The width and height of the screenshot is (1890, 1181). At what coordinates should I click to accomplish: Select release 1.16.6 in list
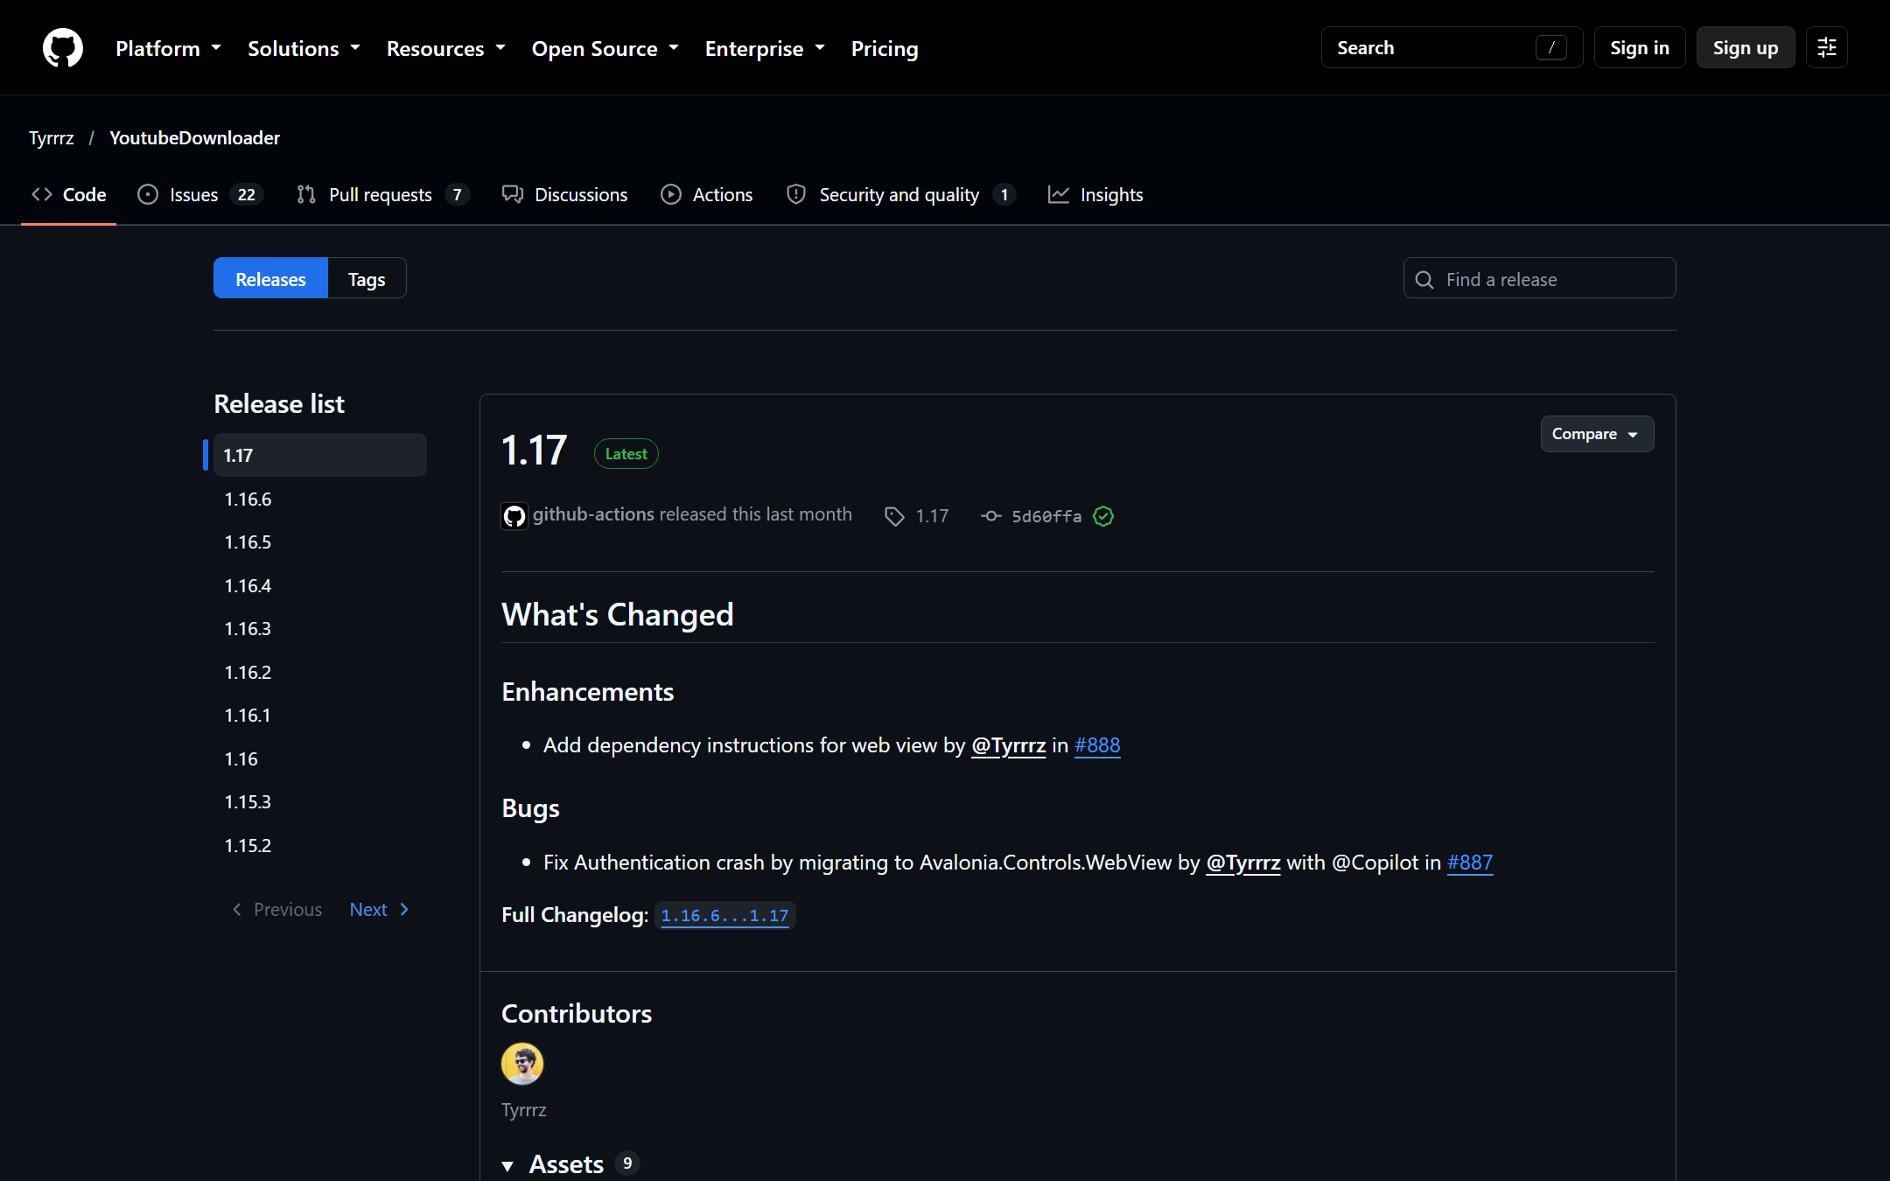(320, 500)
